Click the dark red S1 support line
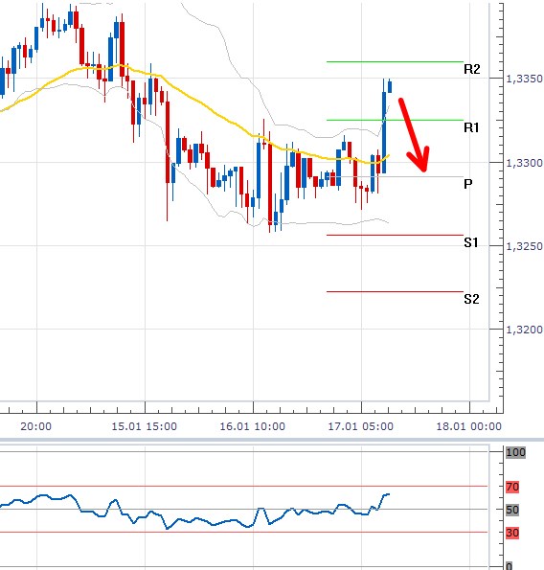 click(x=395, y=235)
